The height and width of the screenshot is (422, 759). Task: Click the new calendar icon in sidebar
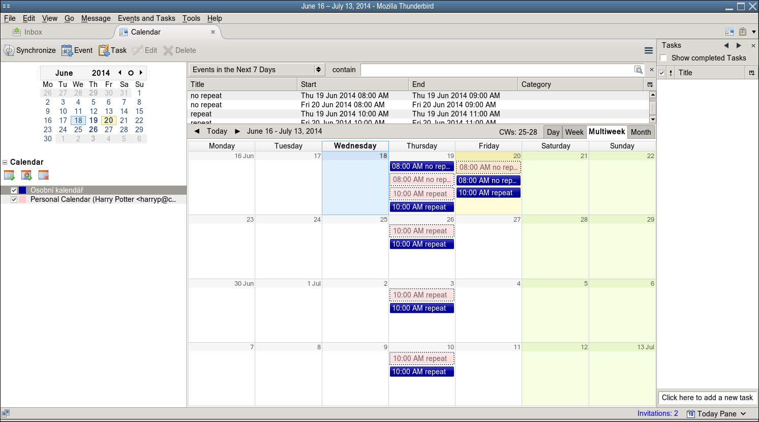pos(9,175)
